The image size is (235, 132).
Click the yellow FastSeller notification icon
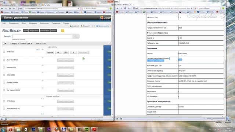click(63, 31)
